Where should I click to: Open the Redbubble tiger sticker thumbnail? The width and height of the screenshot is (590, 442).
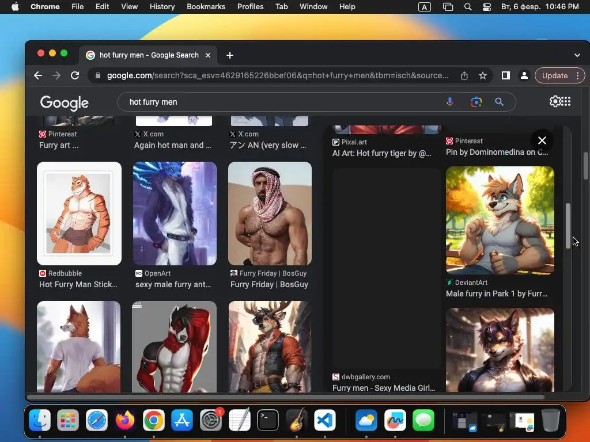point(79,214)
